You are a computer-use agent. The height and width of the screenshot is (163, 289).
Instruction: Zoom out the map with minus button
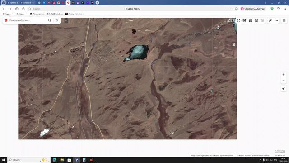click(x=284, y=81)
